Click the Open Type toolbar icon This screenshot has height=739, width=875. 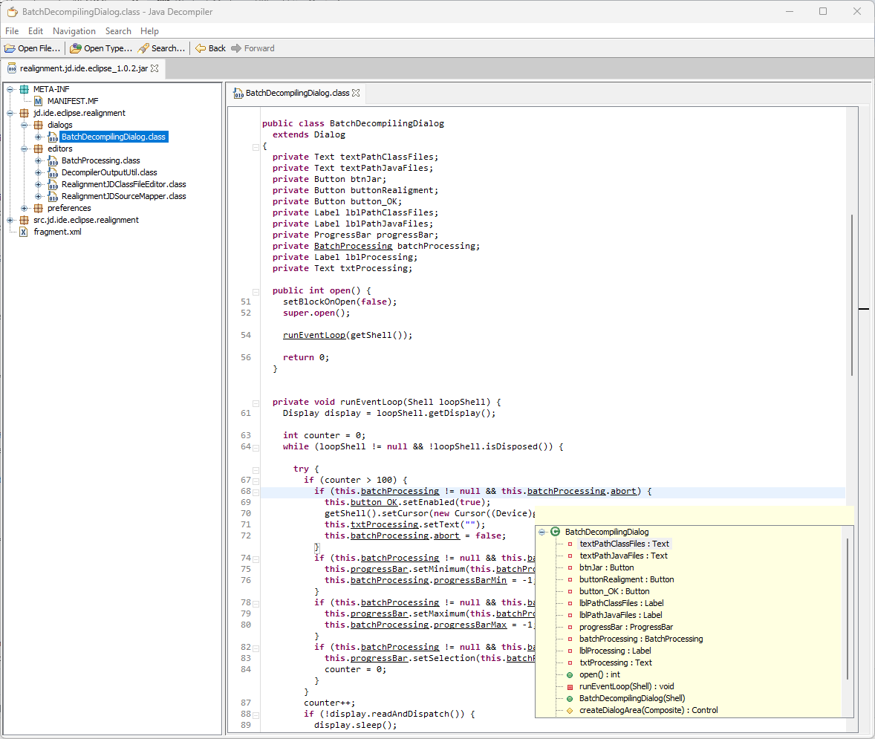[76, 48]
